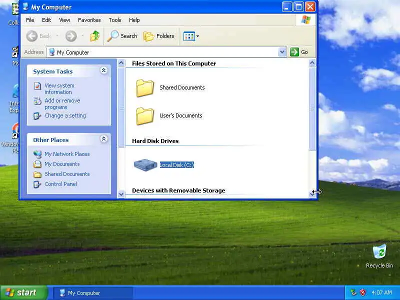The width and height of the screenshot is (400, 300).
Task: Open Back button history dropdown arrow
Action: pos(57,36)
